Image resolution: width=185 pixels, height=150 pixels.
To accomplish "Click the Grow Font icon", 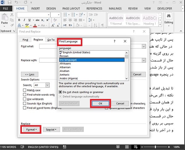I will pyautogui.click(x=53, y=25).
